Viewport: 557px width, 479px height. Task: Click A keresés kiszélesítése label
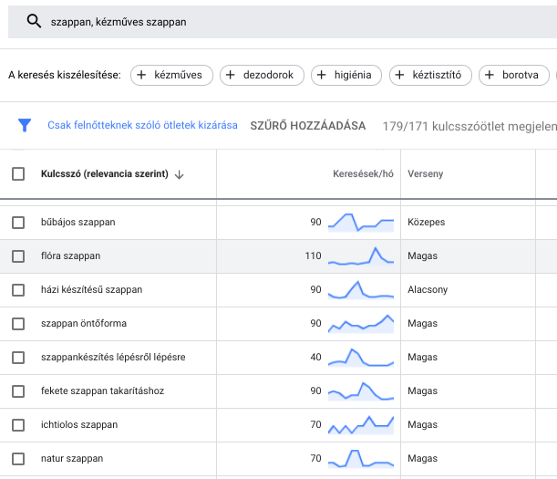(65, 75)
